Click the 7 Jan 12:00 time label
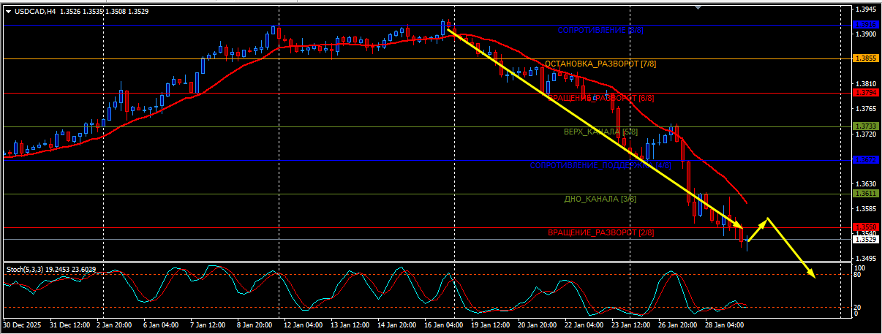Screen dimensions: 882x334 pos(208,324)
